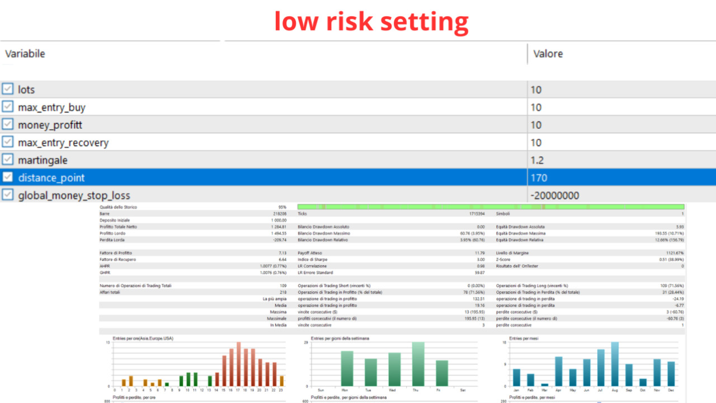Select the max_entry_recovery row label
This screenshot has width=716, height=403.
63,143
